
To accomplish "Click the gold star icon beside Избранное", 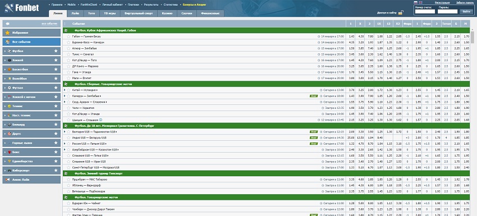I will pos(8,33).
